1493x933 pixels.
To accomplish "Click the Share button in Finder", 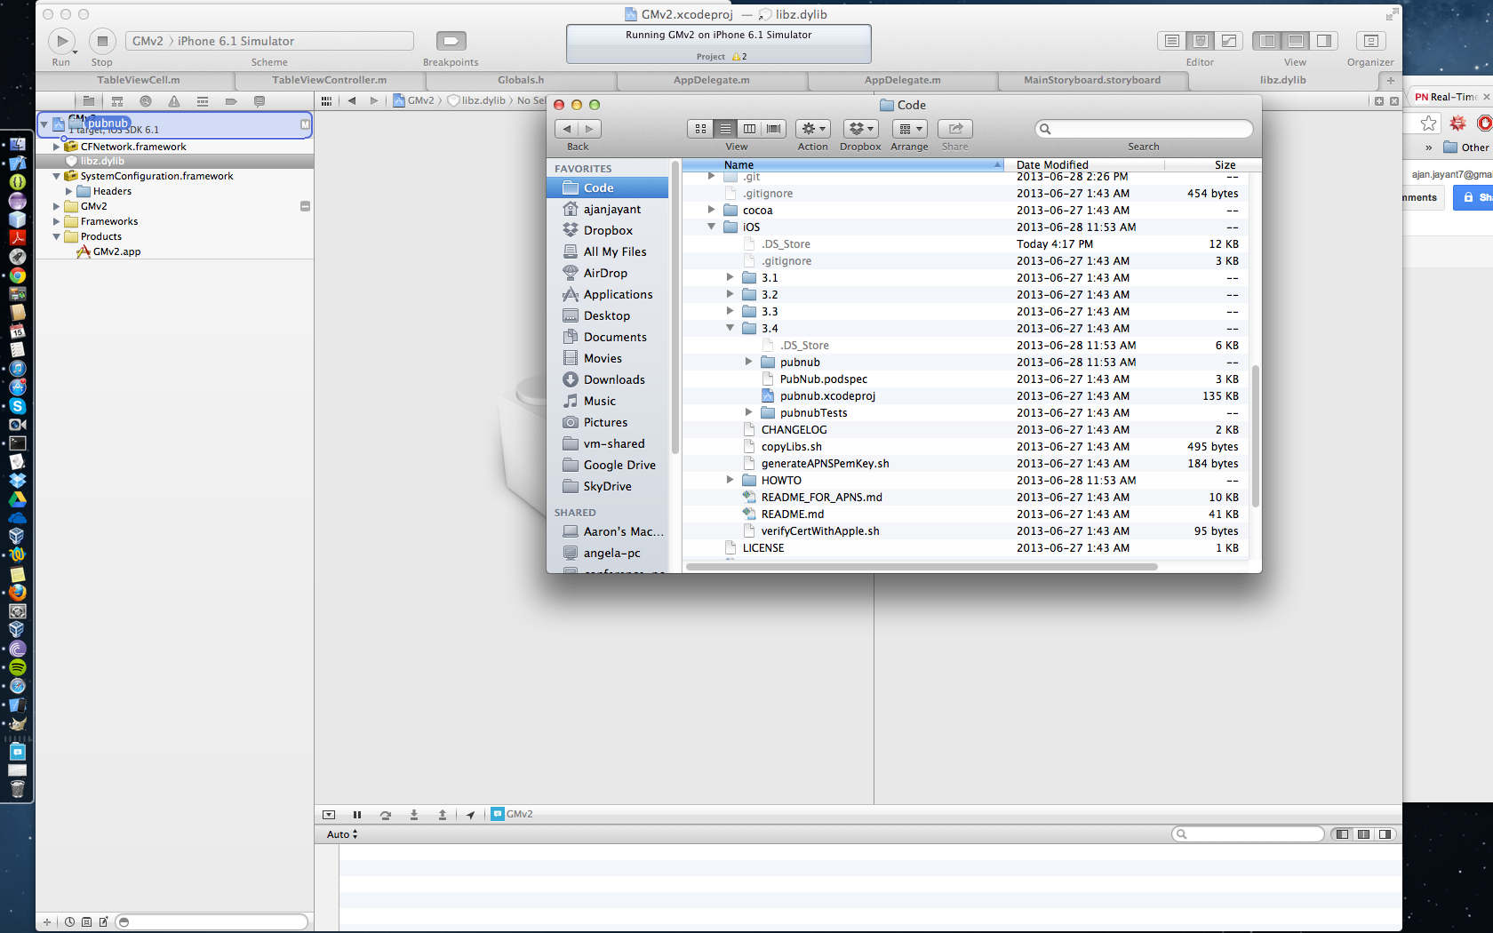I will pyautogui.click(x=954, y=129).
